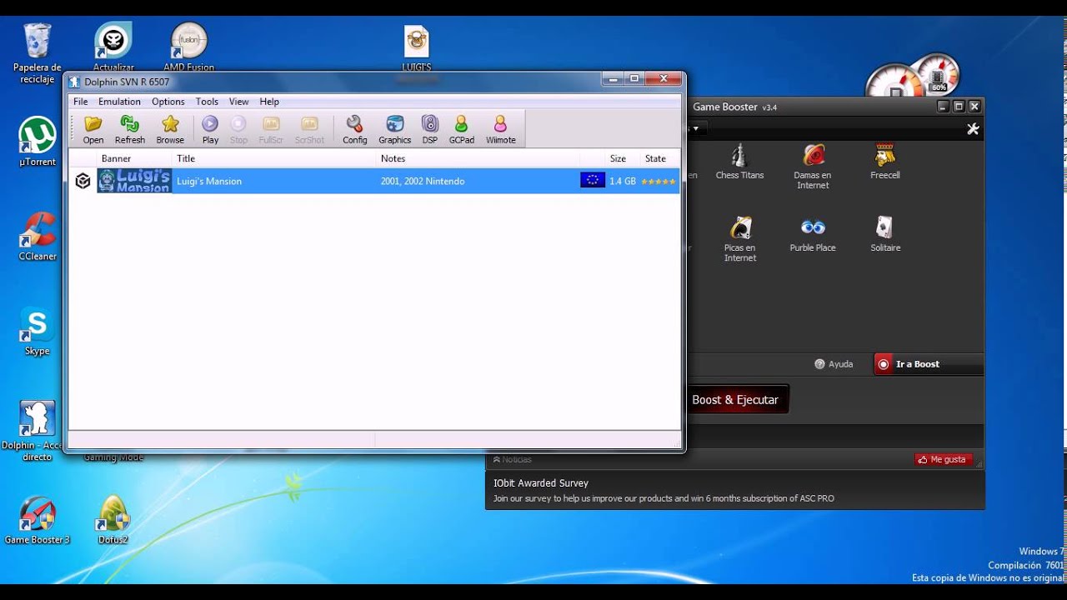This screenshot has width=1067, height=600.
Task: Click the 2001, 2002 Nintendo notes text
Action: click(423, 181)
